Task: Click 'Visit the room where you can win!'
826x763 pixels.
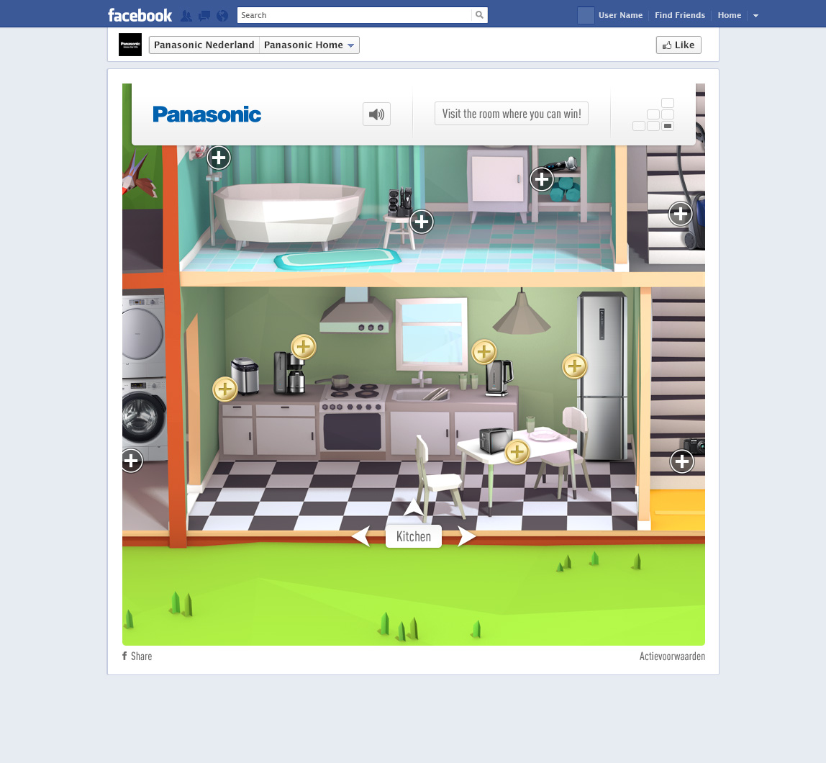Action: pyautogui.click(x=512, y=114)
